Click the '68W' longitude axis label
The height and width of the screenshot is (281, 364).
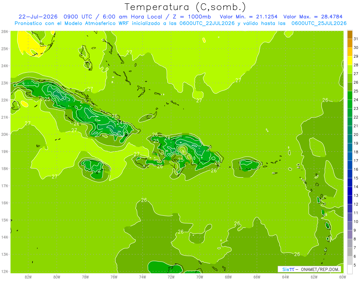coord(228,277)
